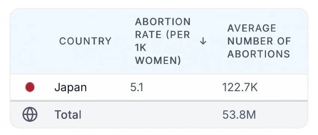Image resolution: width=318 pixels, height=135 pixels.
Task: Click the word AVERAGE in header
Action: 252,28
